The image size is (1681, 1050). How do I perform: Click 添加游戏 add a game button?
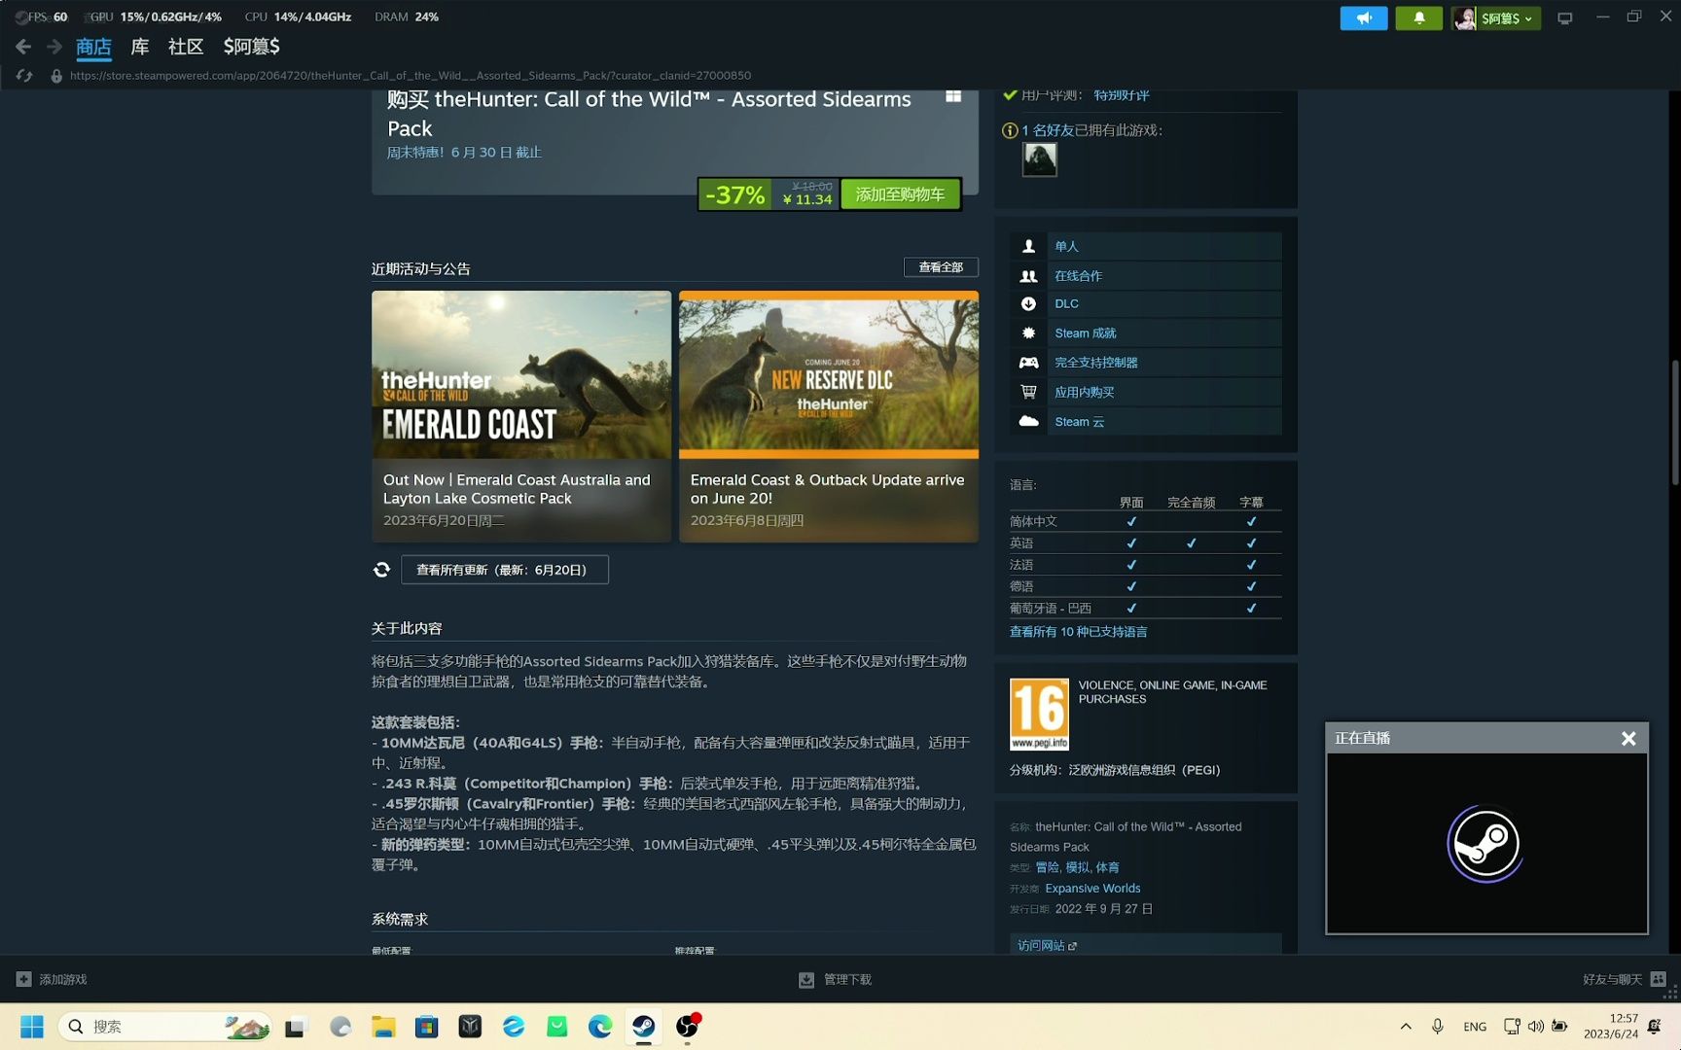(52, 979)
